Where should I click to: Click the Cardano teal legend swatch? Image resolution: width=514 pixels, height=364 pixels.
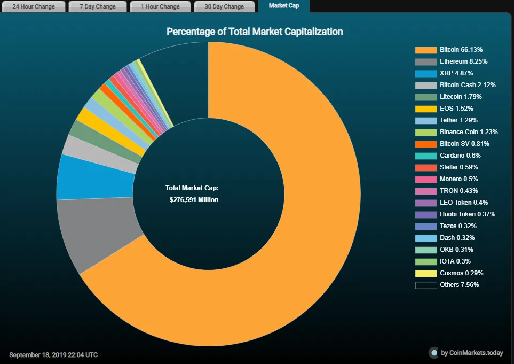[426, 156]
